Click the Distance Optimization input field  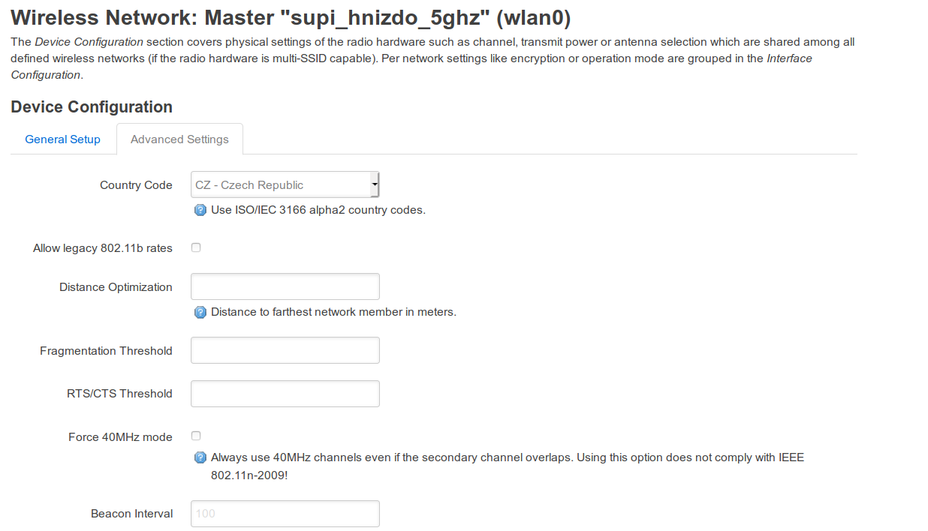click(285, 286)
